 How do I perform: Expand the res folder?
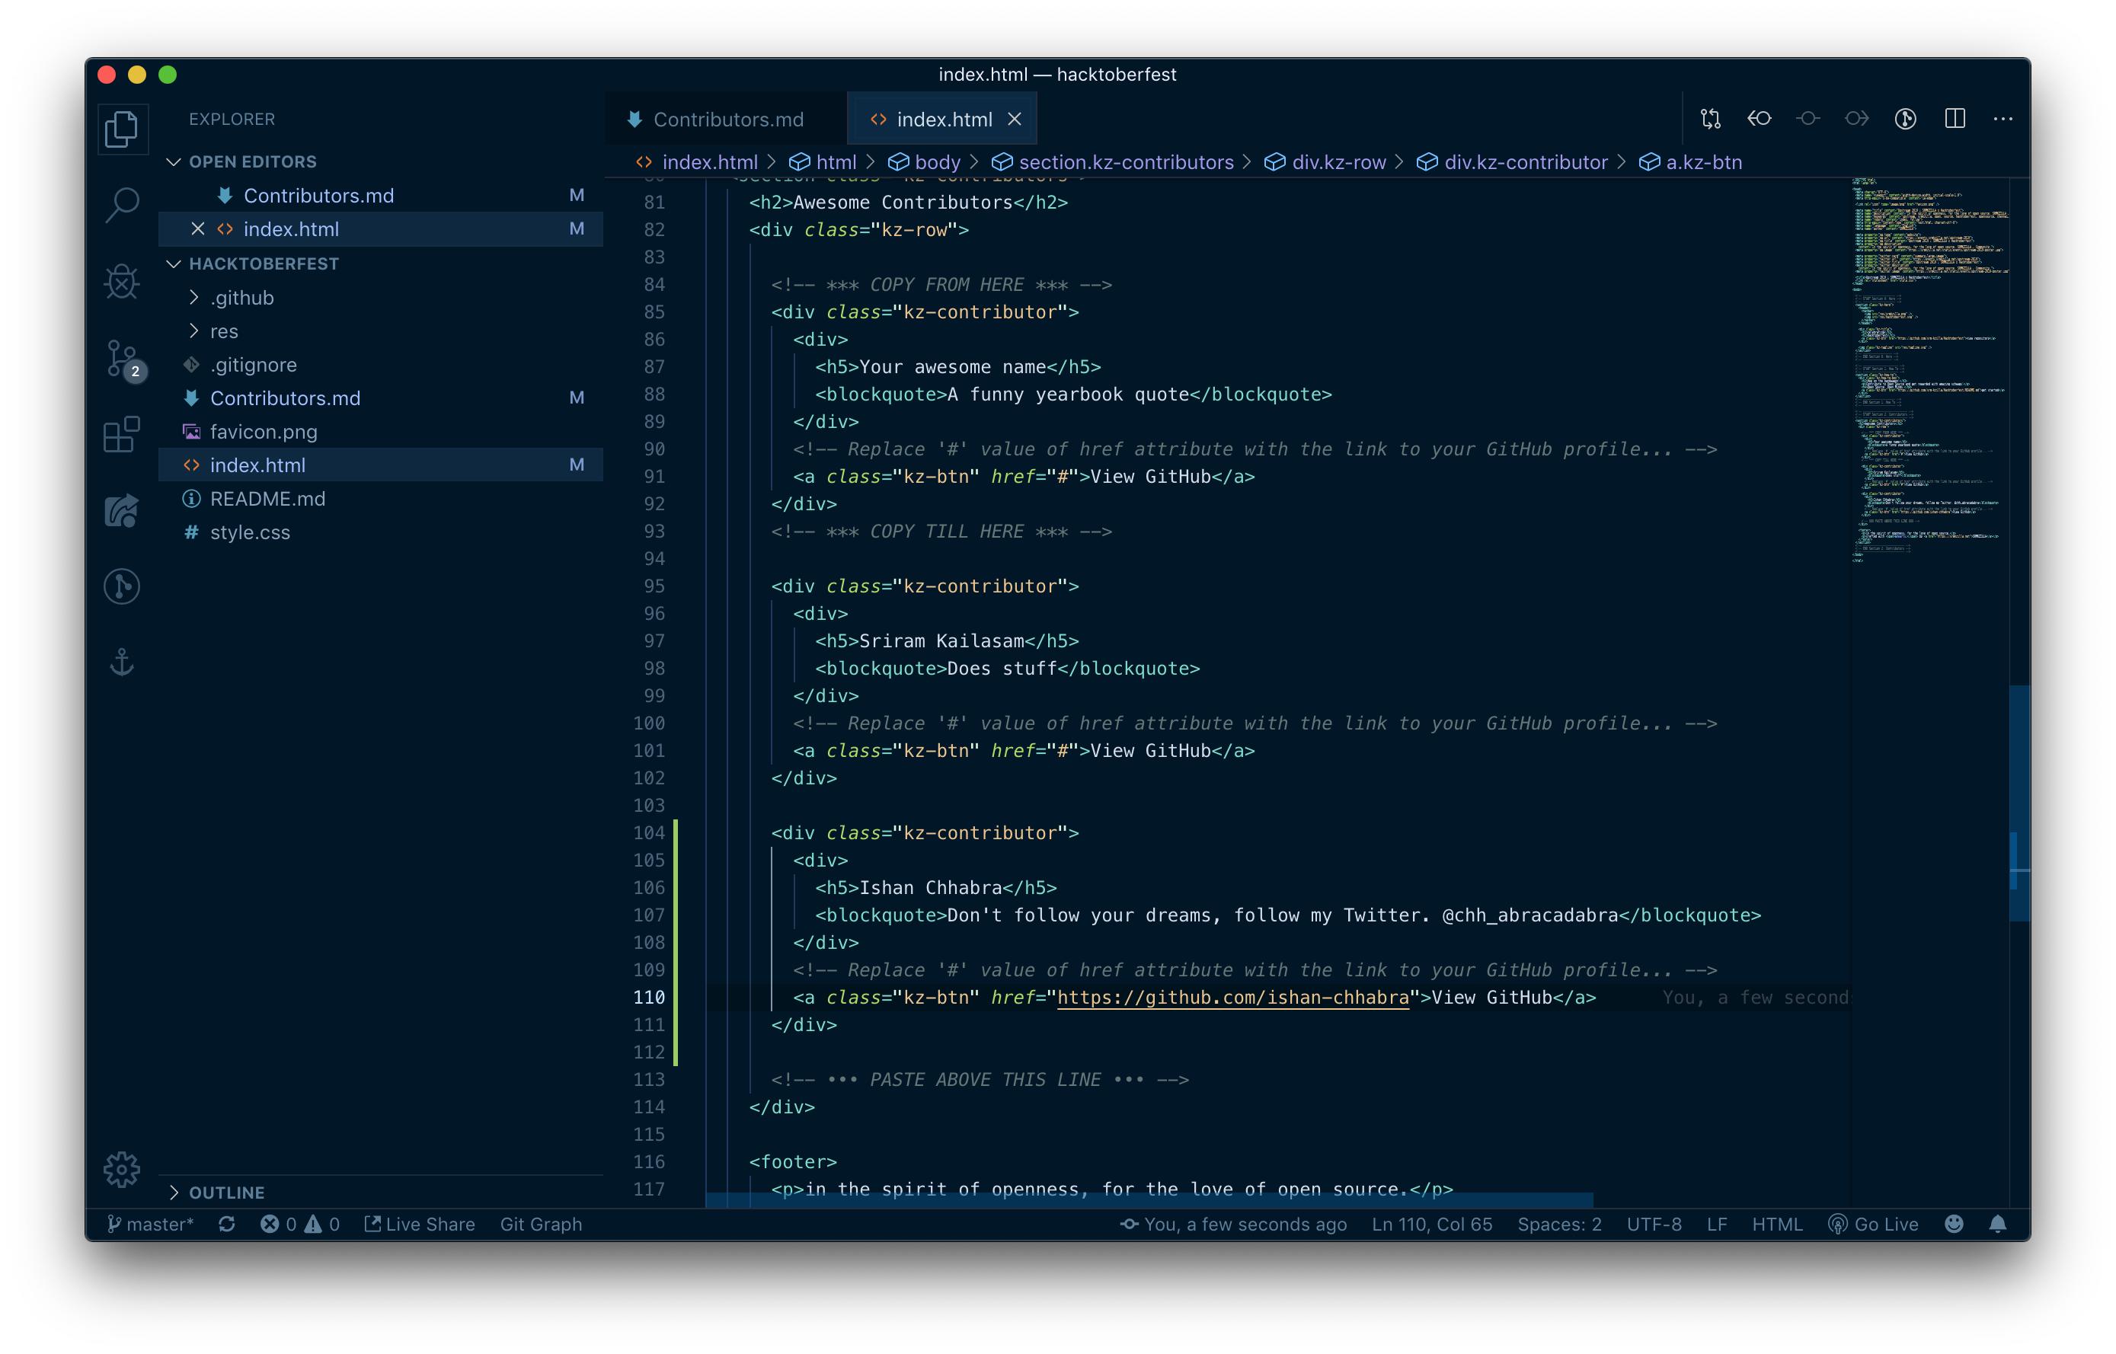click(223, 331)
